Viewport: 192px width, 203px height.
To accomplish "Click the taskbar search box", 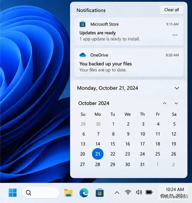I will coord(41,192).
